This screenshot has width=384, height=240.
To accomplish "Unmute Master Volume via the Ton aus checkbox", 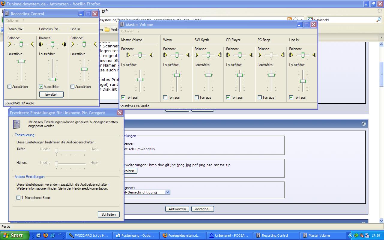I will click(123, 97).
